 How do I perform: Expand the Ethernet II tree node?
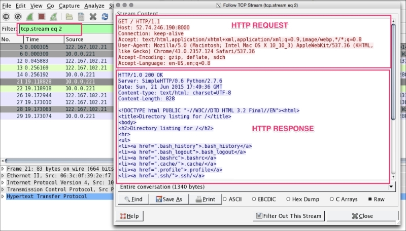(x=4, y=175)
